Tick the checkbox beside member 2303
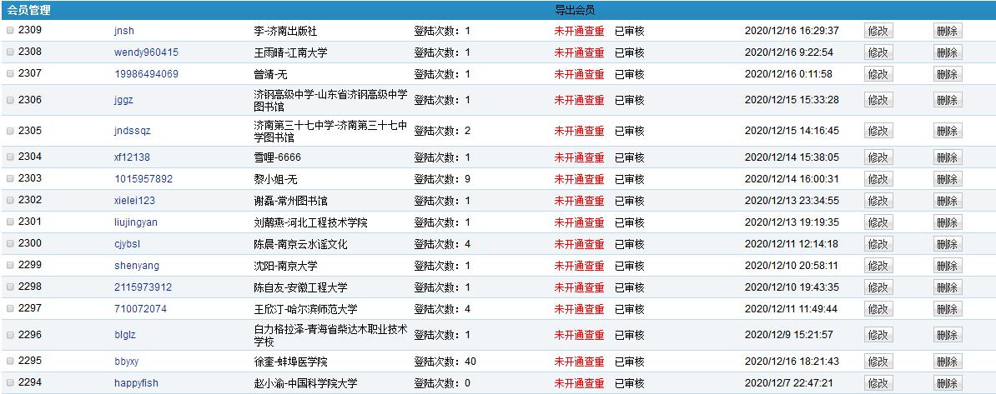 (10, 179)
